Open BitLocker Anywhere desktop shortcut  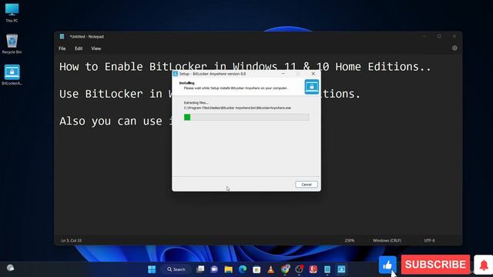12,75
